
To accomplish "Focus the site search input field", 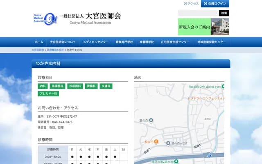I will point(198,13).
